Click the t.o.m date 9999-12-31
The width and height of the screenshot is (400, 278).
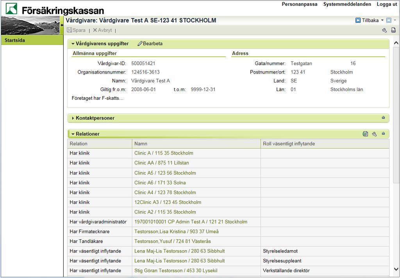pos(203,90)
